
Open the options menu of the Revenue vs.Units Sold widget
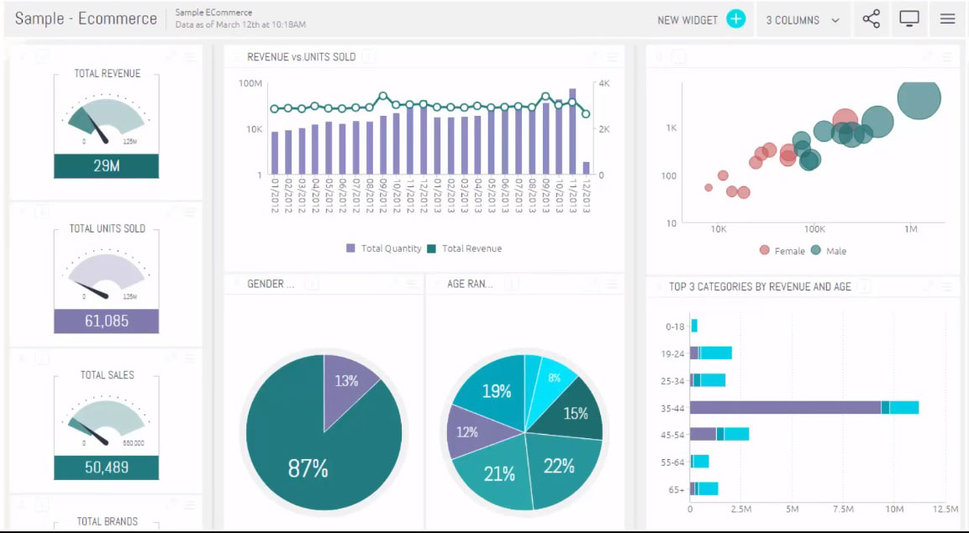(x=613, y=56)
